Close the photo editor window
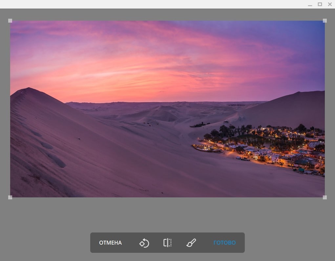The width and height of the screenshot is (335, 261). pos(330,4)
